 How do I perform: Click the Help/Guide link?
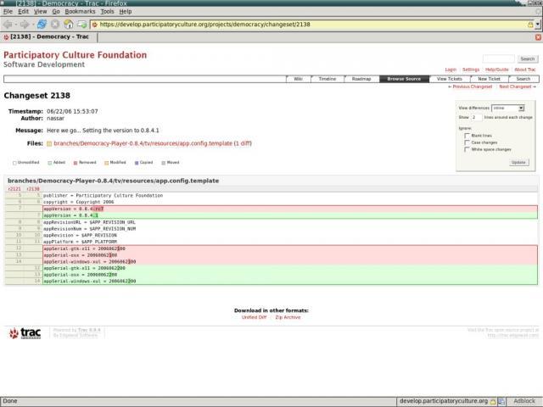coord(496,70)
